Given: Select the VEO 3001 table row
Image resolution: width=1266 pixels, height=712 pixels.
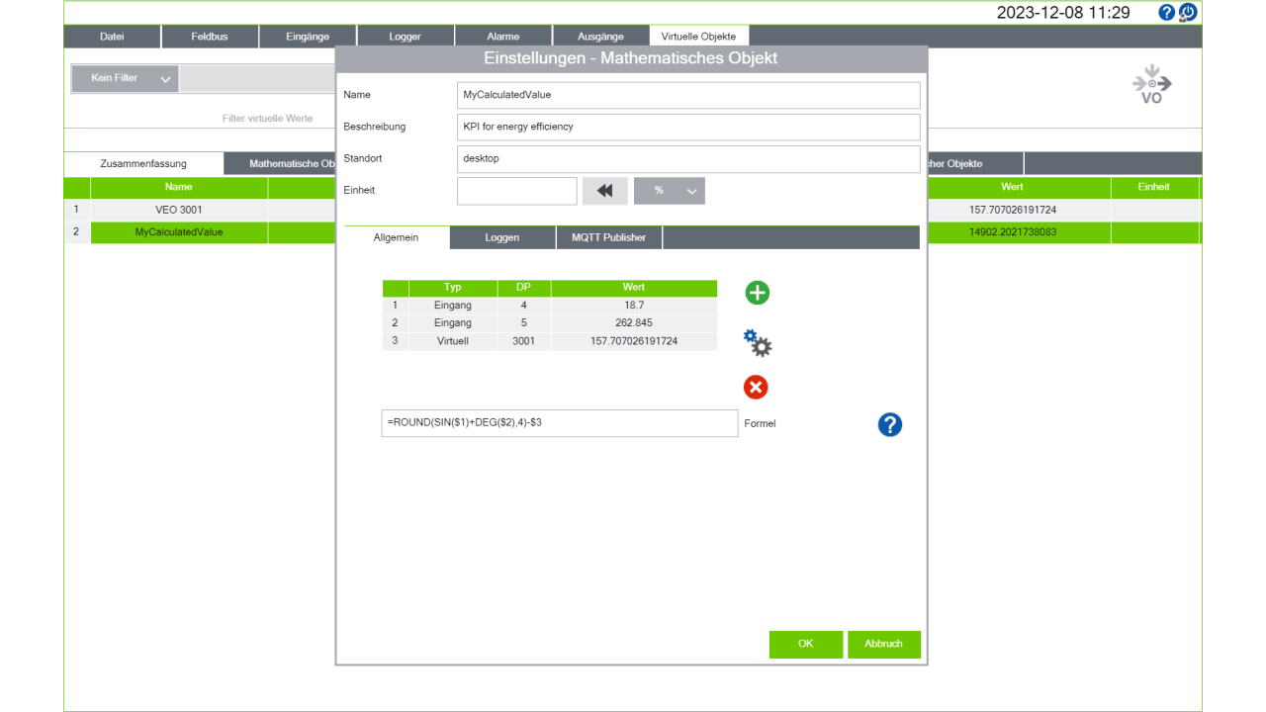Looking at the screenshot, I should click(178, 210).
